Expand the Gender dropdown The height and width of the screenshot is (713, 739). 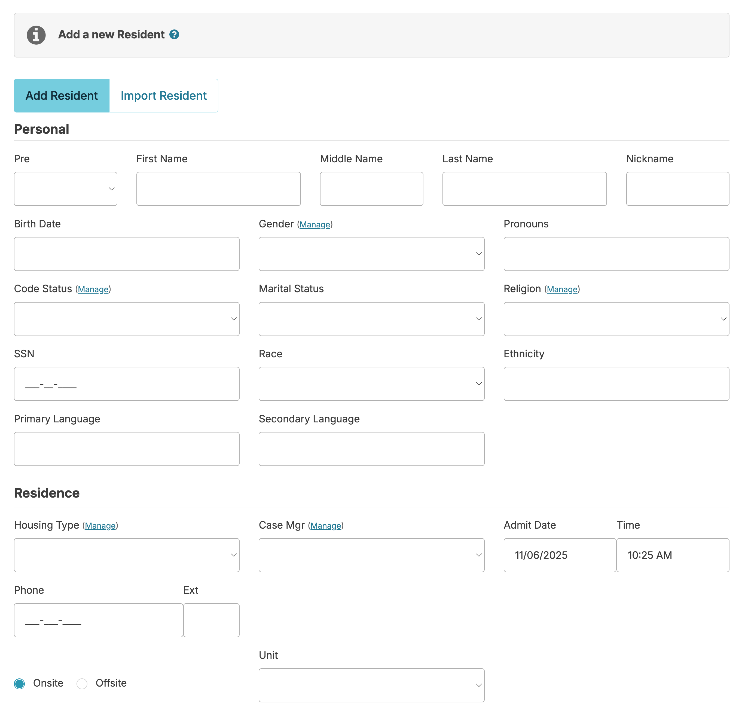[371, 254]
